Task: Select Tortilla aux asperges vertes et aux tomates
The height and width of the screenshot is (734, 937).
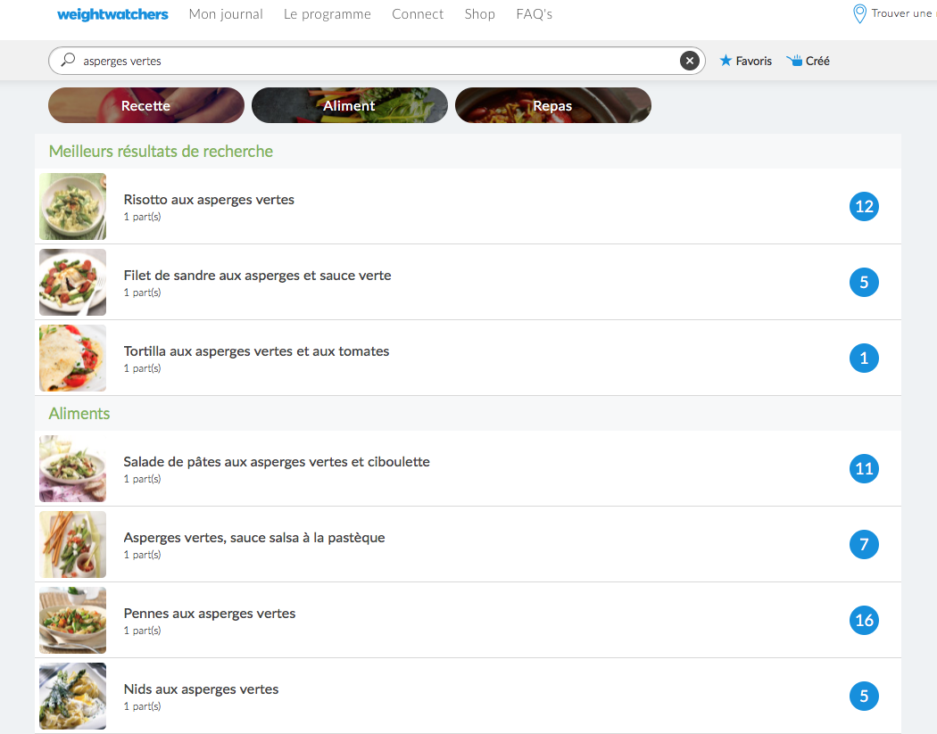Action: [x=256, y=351]
